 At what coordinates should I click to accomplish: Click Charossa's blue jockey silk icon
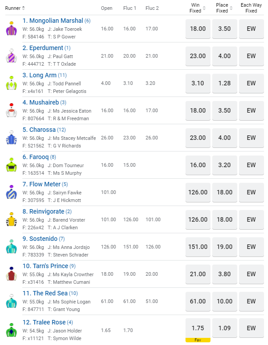(11, 138)
